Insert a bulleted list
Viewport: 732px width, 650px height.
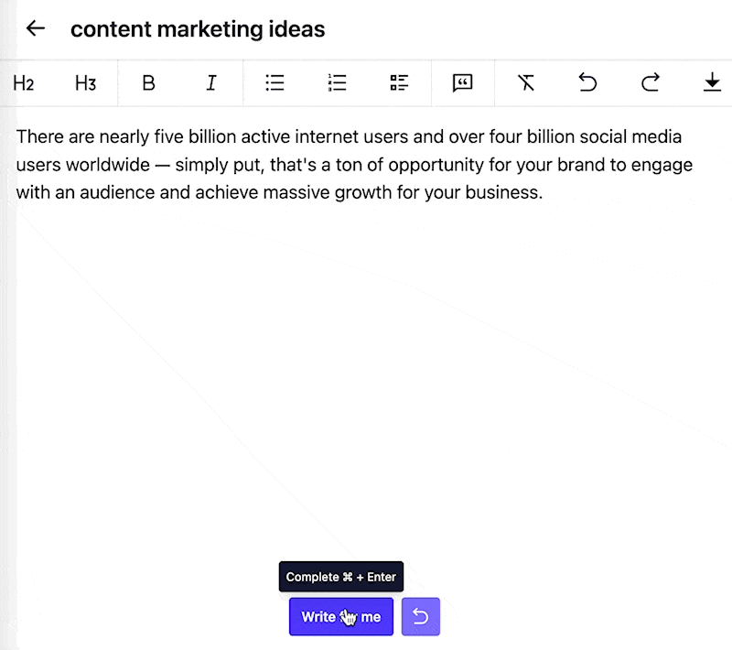[274, 83]
